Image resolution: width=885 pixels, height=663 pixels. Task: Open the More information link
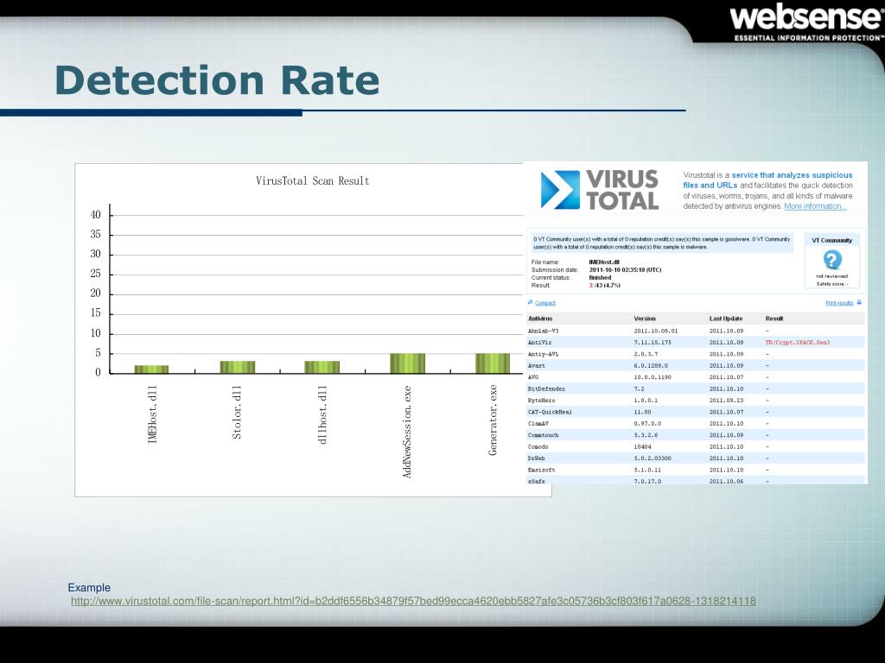click(815, 206)
